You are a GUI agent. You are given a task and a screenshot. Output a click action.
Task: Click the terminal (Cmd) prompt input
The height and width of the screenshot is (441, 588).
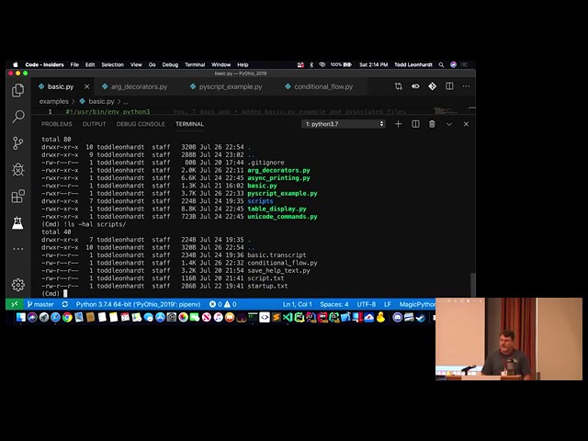65,294
